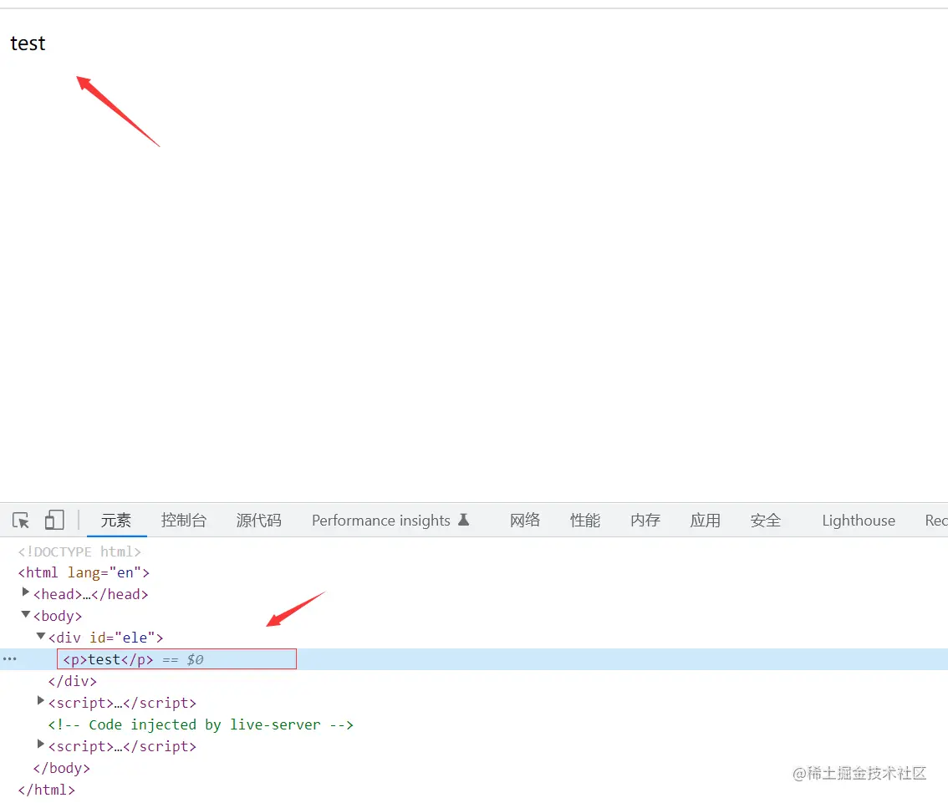The image size is (948, 803).
Task: Expand the first script node
Action: coord(40,701)
